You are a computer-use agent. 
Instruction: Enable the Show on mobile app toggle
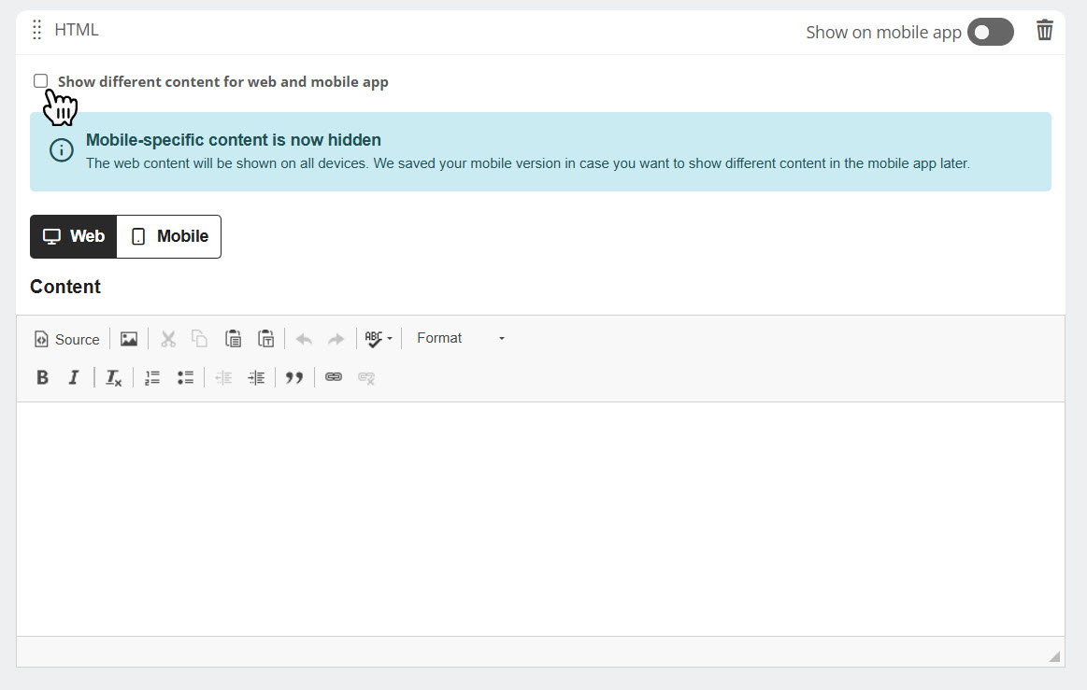click(990, 32)
